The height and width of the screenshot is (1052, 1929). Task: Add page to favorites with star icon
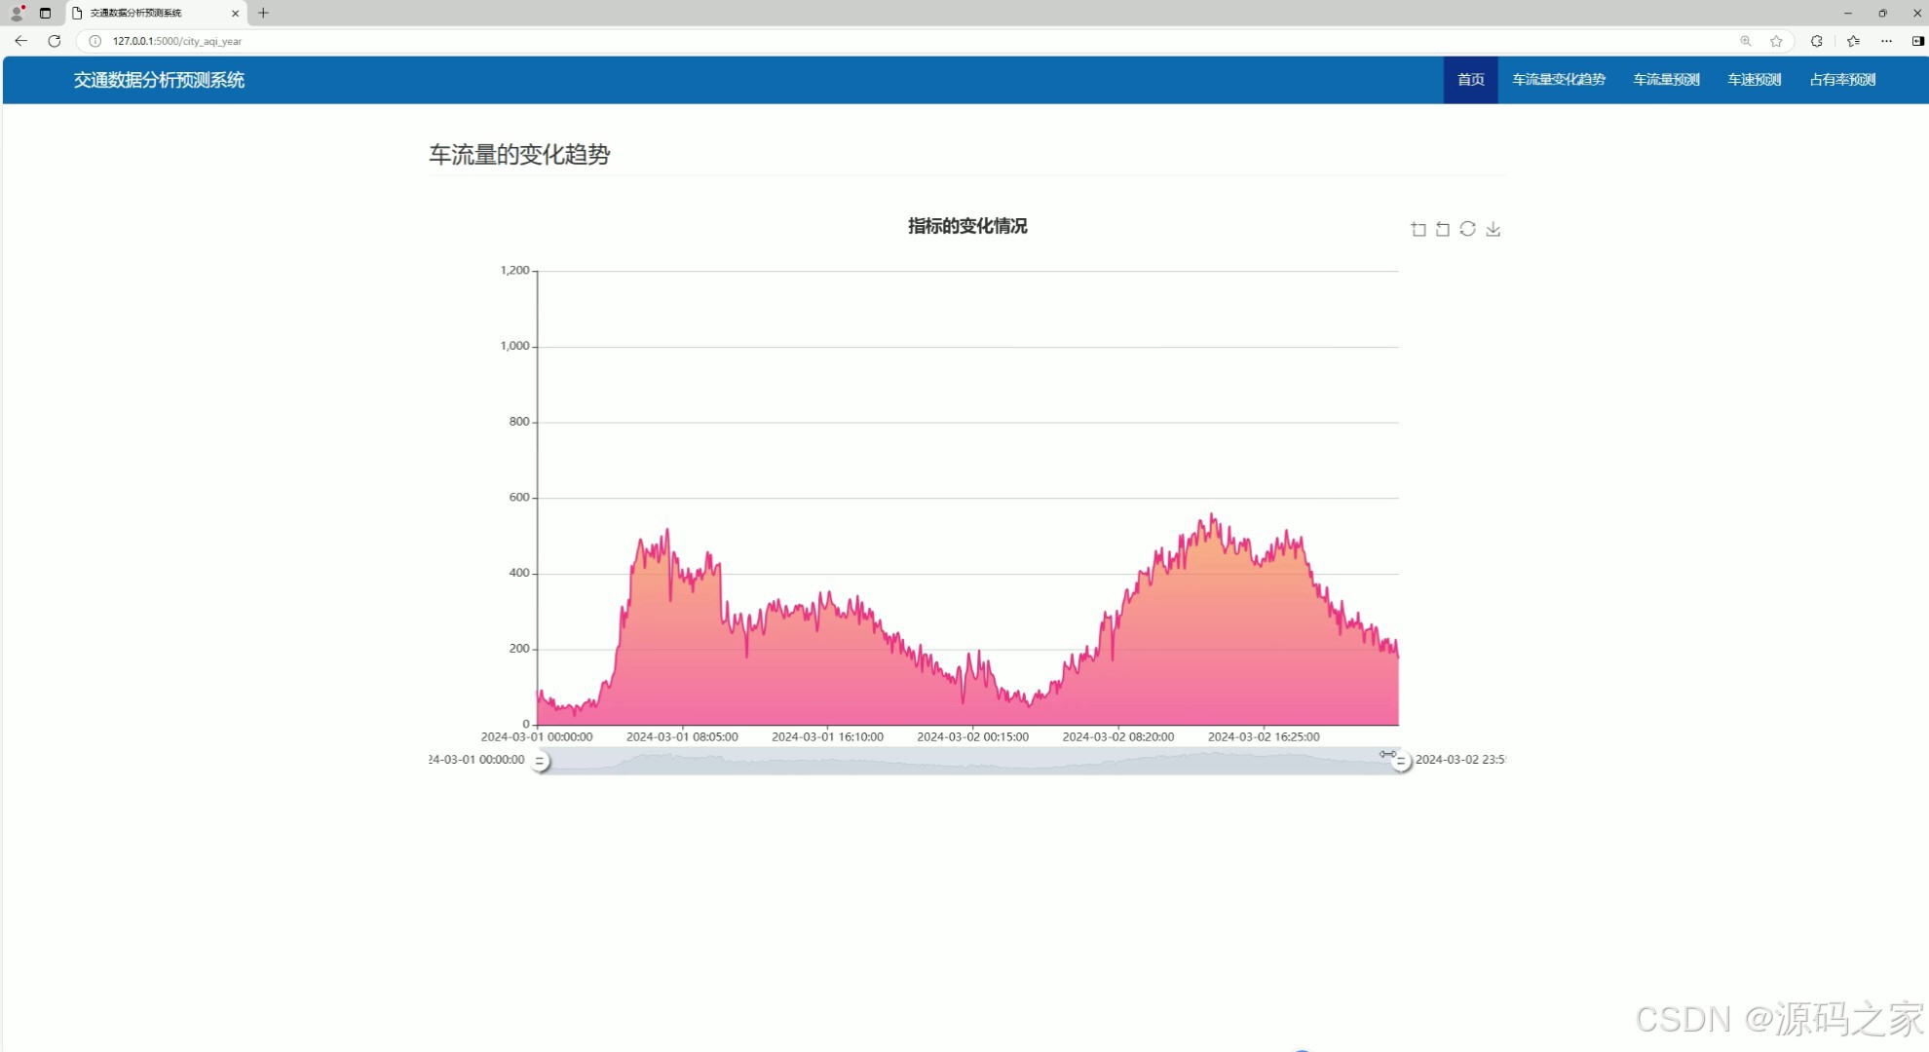(x=1776, y=41)
